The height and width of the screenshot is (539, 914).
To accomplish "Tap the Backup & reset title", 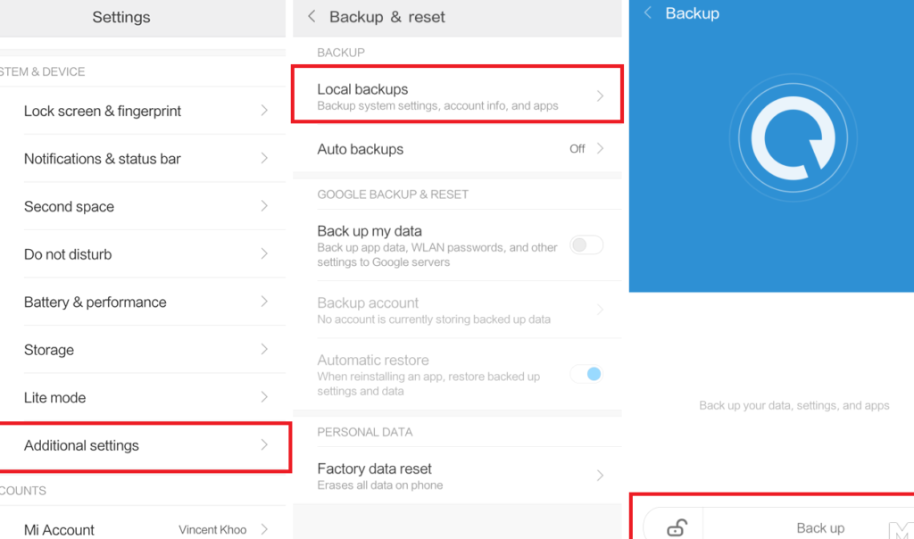I will pyautogui.click(x=387, y=17).
